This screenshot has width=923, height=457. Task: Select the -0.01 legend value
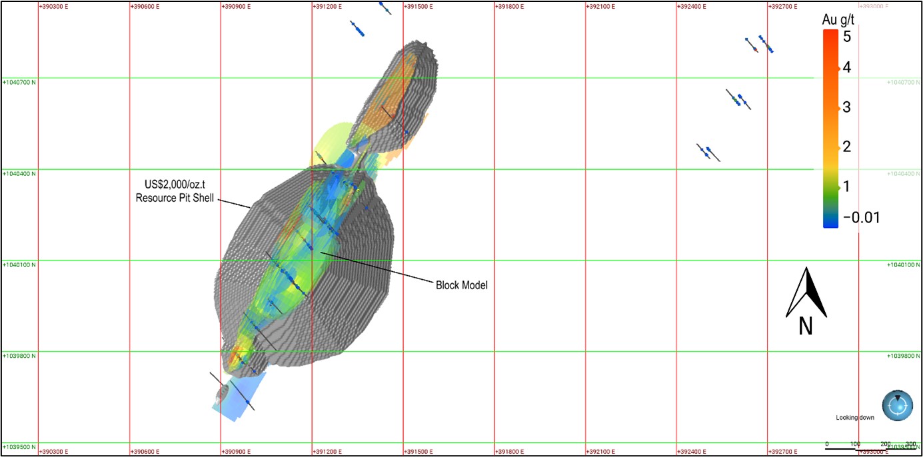[860, 218]
